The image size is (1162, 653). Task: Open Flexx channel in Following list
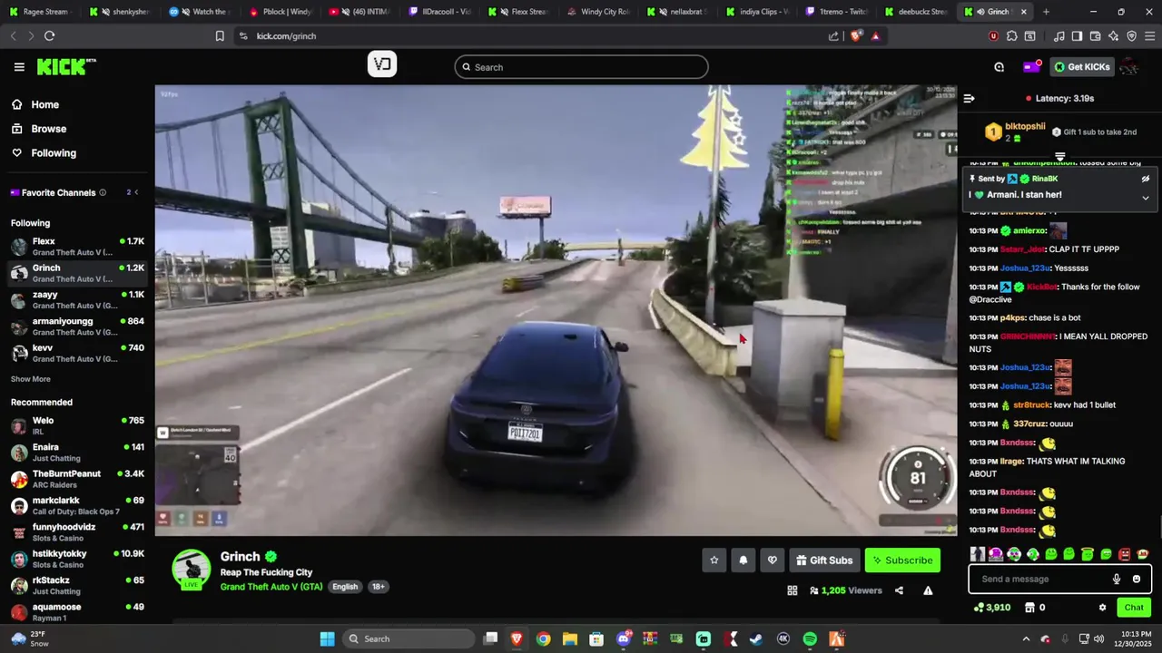[x=77, y=247]
